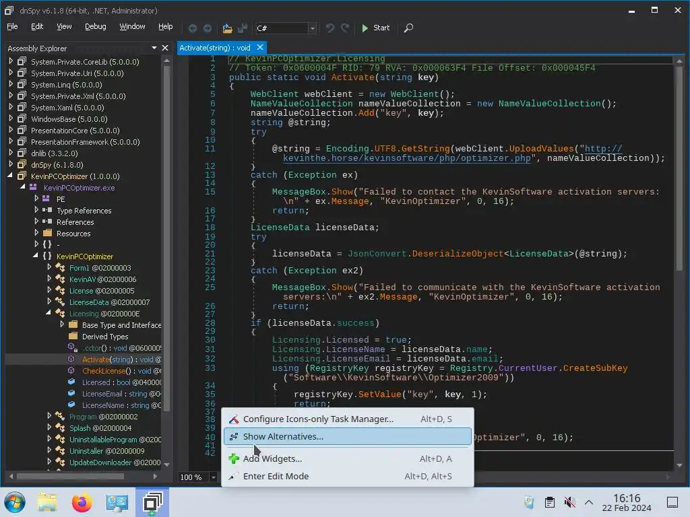Open the File menu
690x517 pixels.
(x=12, y=26)
